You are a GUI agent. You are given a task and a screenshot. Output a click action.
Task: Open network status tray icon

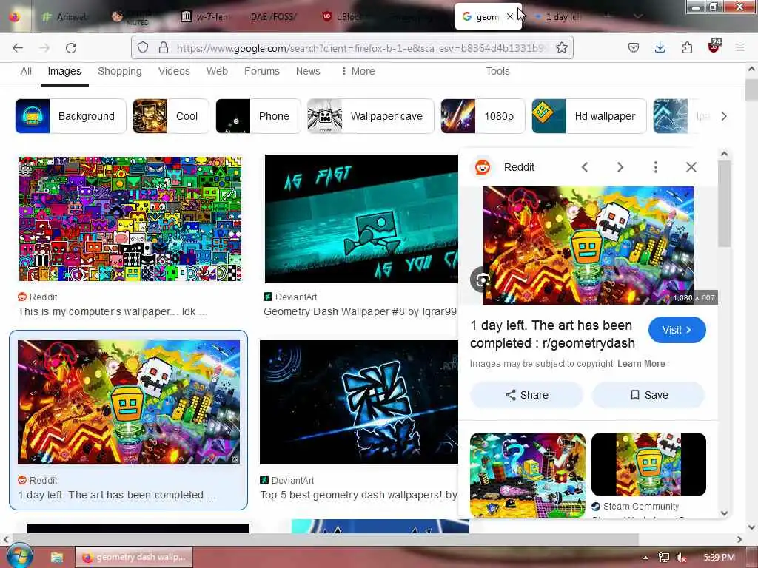(664, 558)
